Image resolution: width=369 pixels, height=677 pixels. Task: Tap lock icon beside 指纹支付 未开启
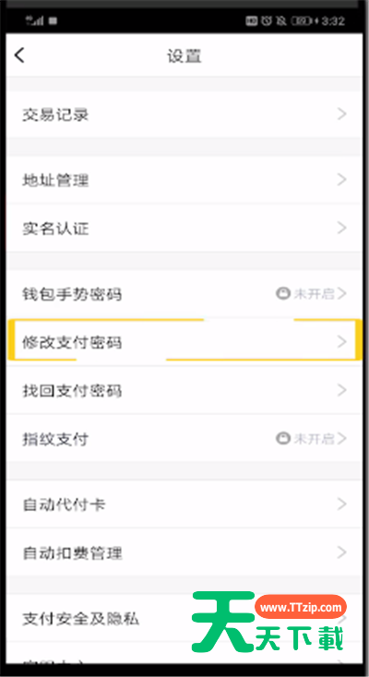(x=282, y=439)
